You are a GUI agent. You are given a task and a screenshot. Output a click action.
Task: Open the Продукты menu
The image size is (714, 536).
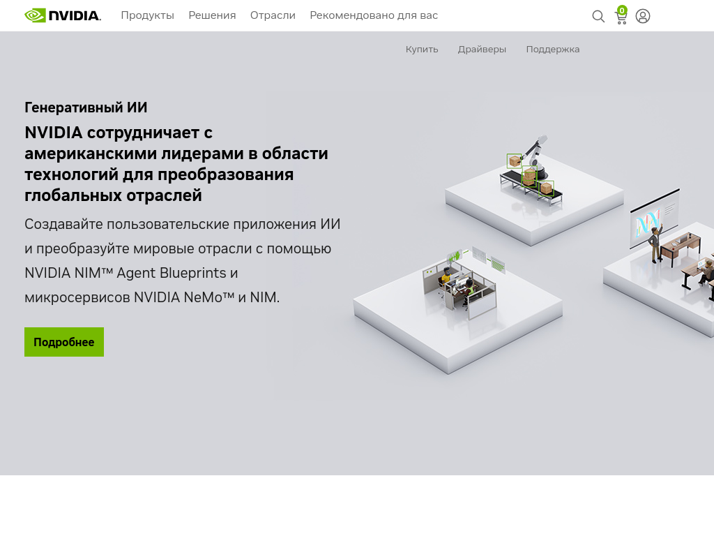[148, 15]
